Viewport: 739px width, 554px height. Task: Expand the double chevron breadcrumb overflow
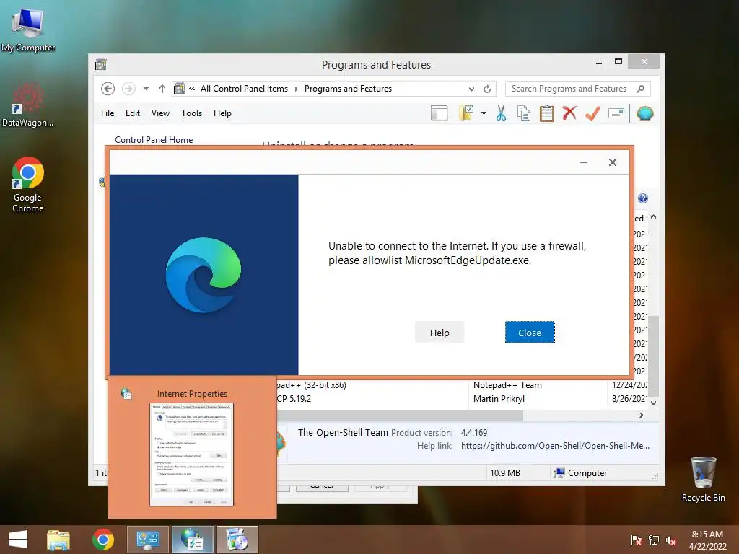click(x=192, y=89)
